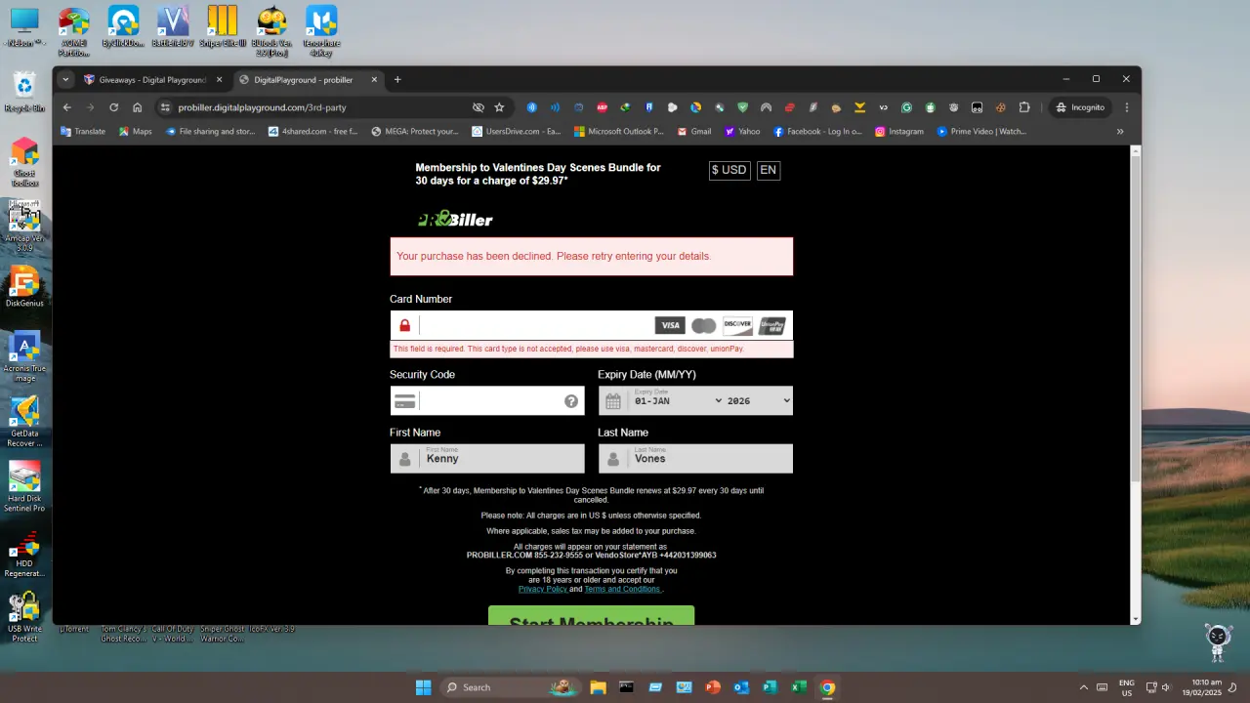Viewport: 1250px width, 703px height.
Task: Open the Acronis True Image shortcut
Action: point(24,357)
